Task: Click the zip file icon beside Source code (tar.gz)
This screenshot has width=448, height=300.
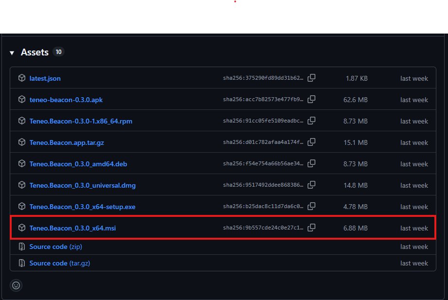Action: 22,263
